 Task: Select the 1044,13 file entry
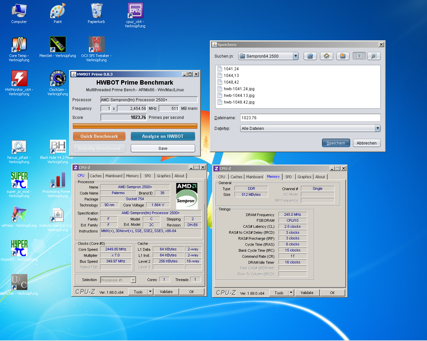[228, 76]
